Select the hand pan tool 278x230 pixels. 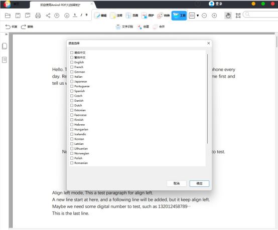228,16
